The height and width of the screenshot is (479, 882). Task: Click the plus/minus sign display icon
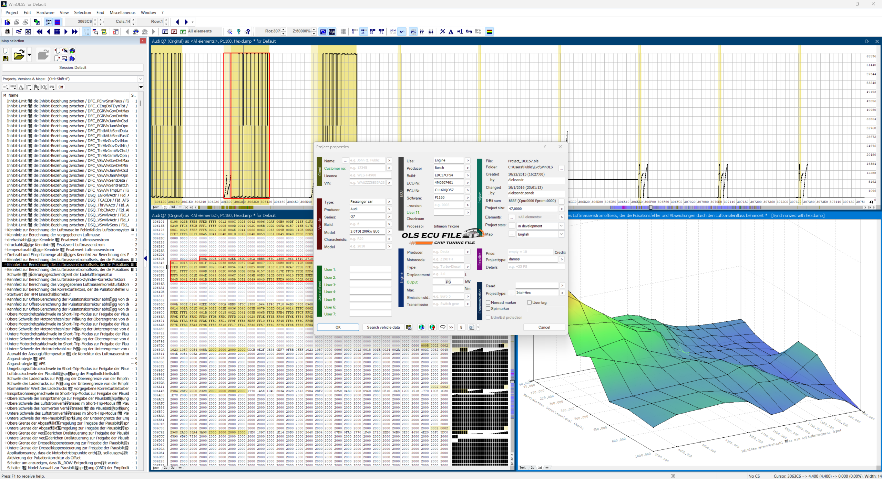[402, 32]
